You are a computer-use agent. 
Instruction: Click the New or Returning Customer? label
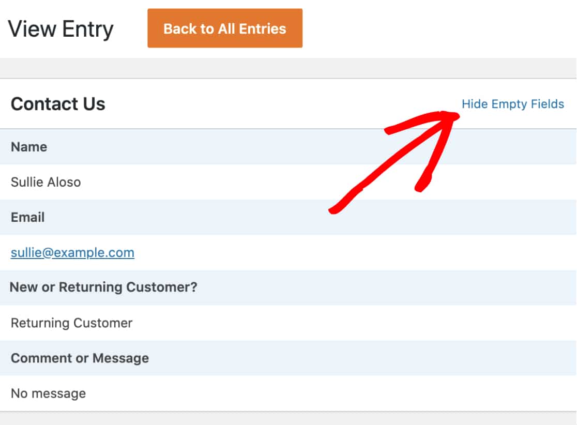(x=103, y=287)
